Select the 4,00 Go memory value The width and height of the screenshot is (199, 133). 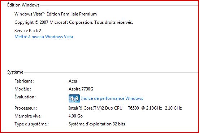(x=75, y=116)
